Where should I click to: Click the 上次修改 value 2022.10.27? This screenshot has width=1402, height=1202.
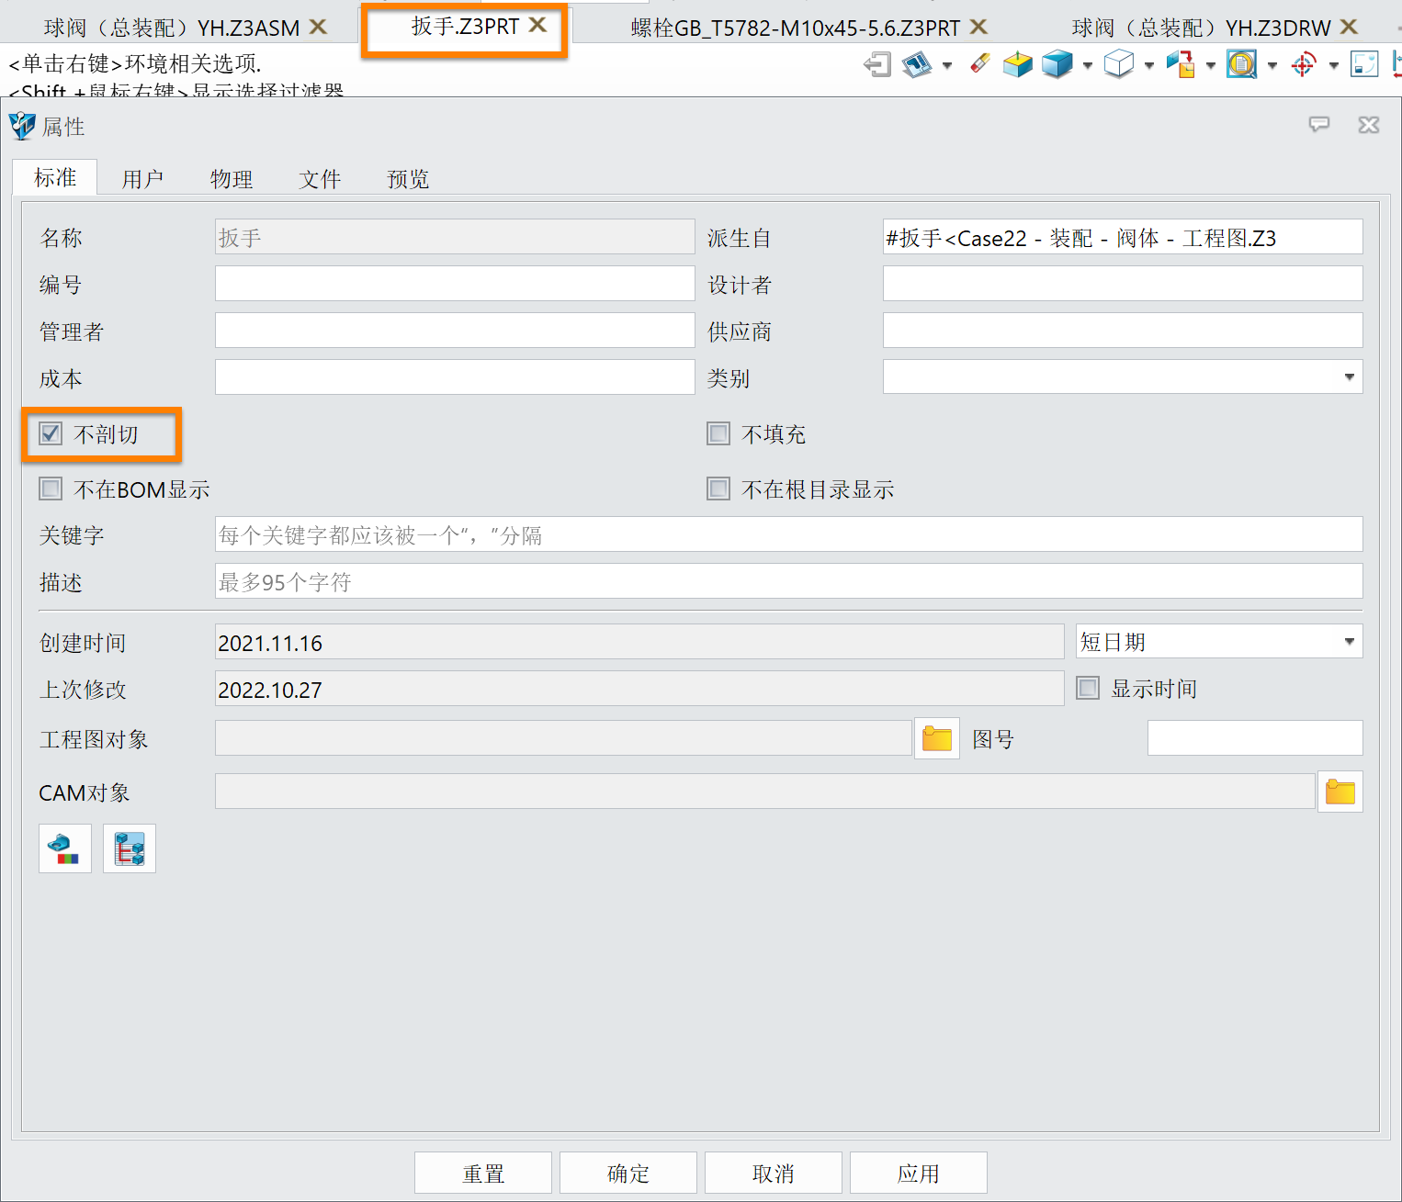pyautogui.click(x=639, y=688)
